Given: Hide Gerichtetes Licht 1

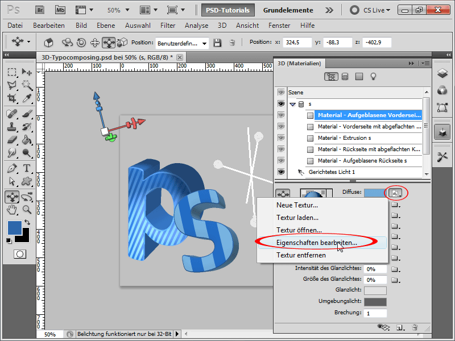Looking at the screenshot, I should click(281, 172).
